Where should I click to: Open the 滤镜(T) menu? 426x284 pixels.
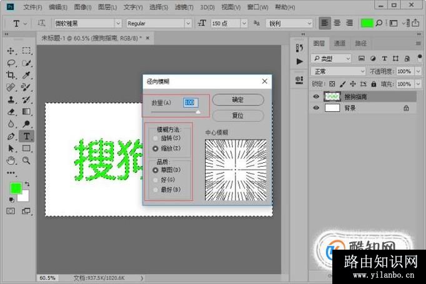pyautogui.click(x=184, y=7)
